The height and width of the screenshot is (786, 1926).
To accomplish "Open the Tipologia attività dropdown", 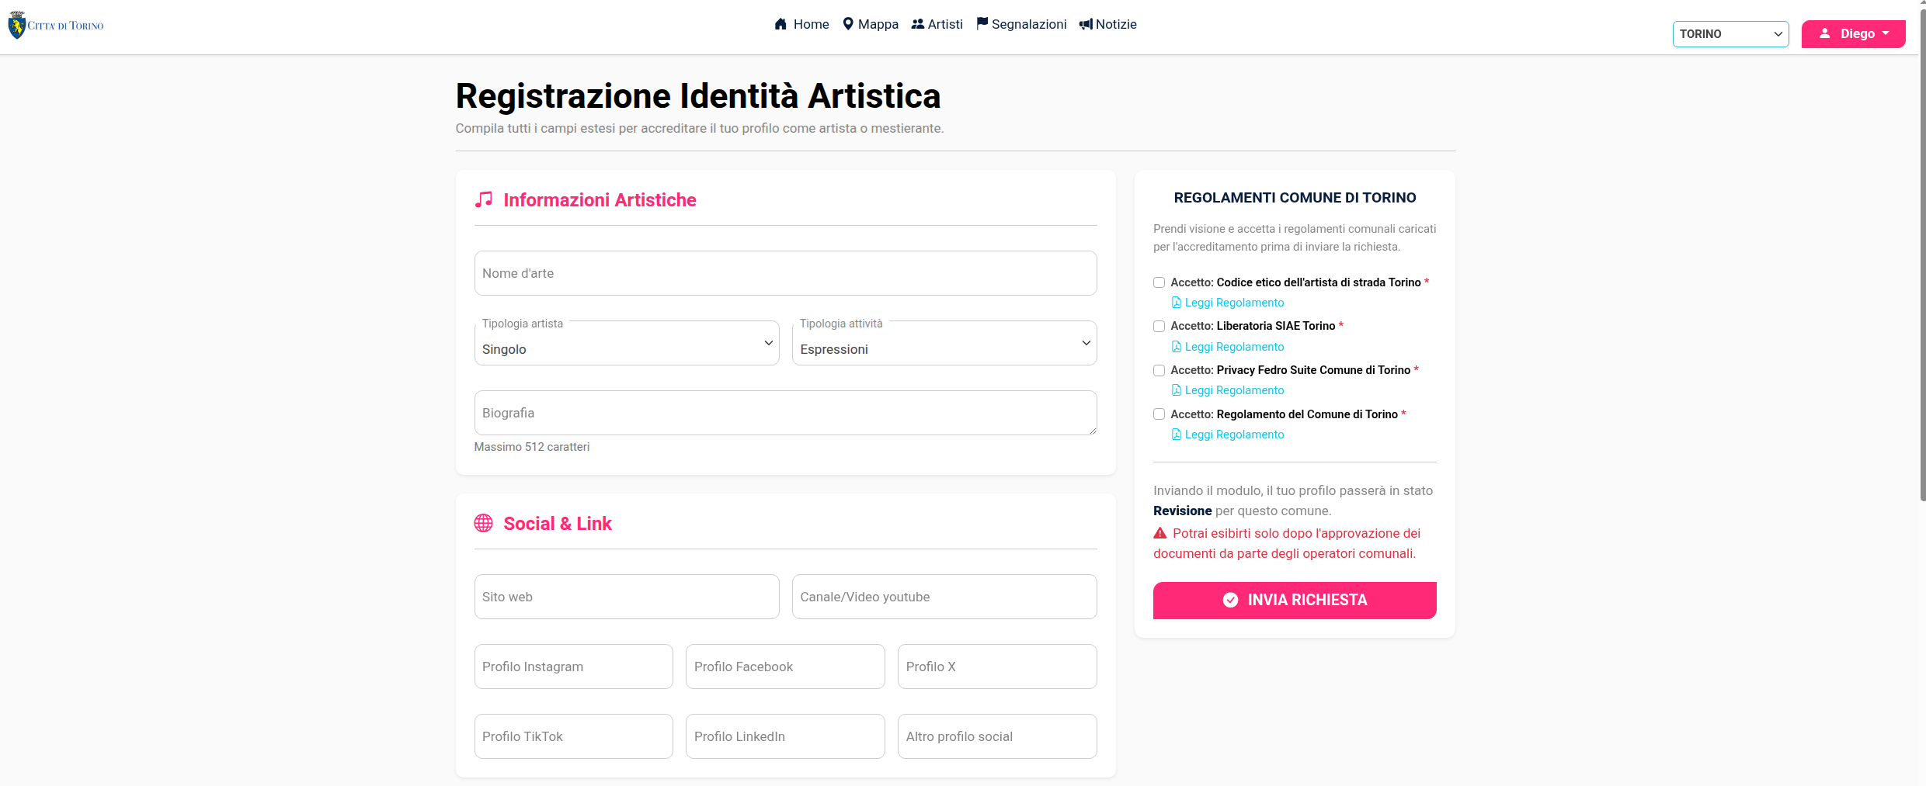I will [944, 343].
